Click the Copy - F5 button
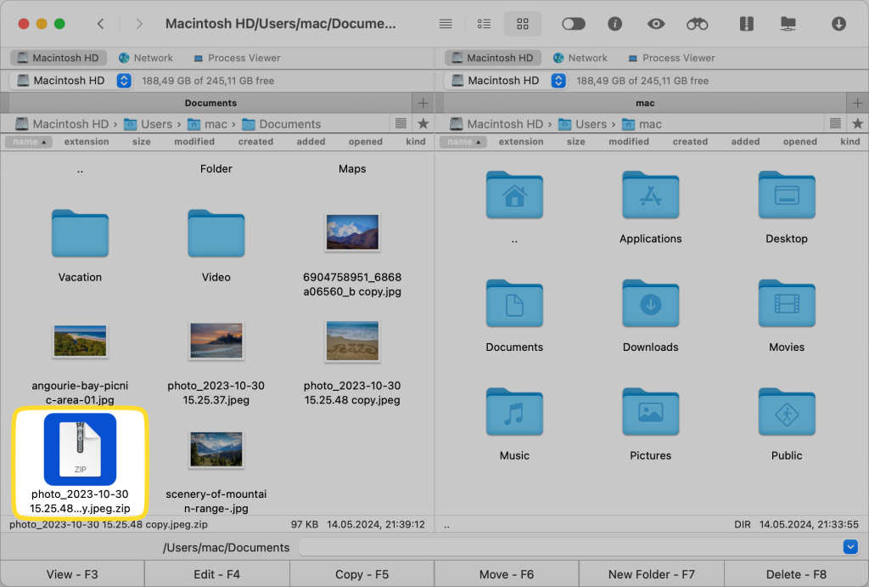The image size is (869, 587). pos(362,574)
